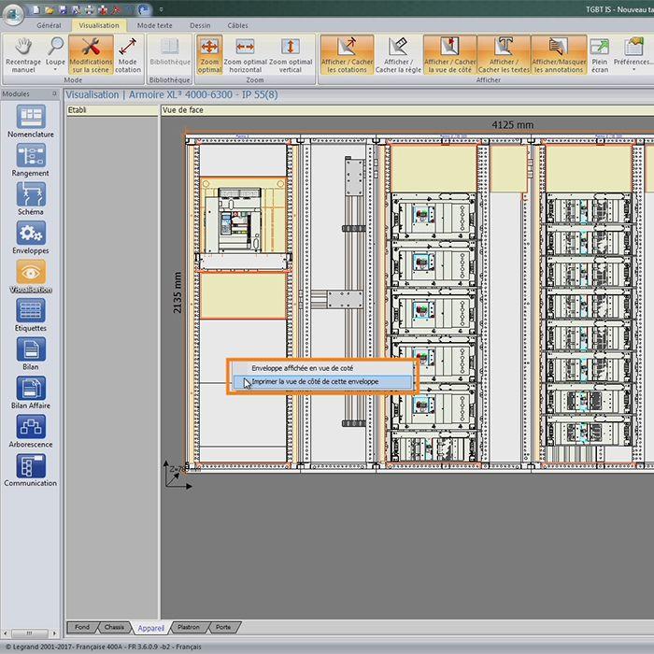Toggle Afficher / Cacher les textes
This screenshot has width=654, height=654.
(x=504, y=54)
